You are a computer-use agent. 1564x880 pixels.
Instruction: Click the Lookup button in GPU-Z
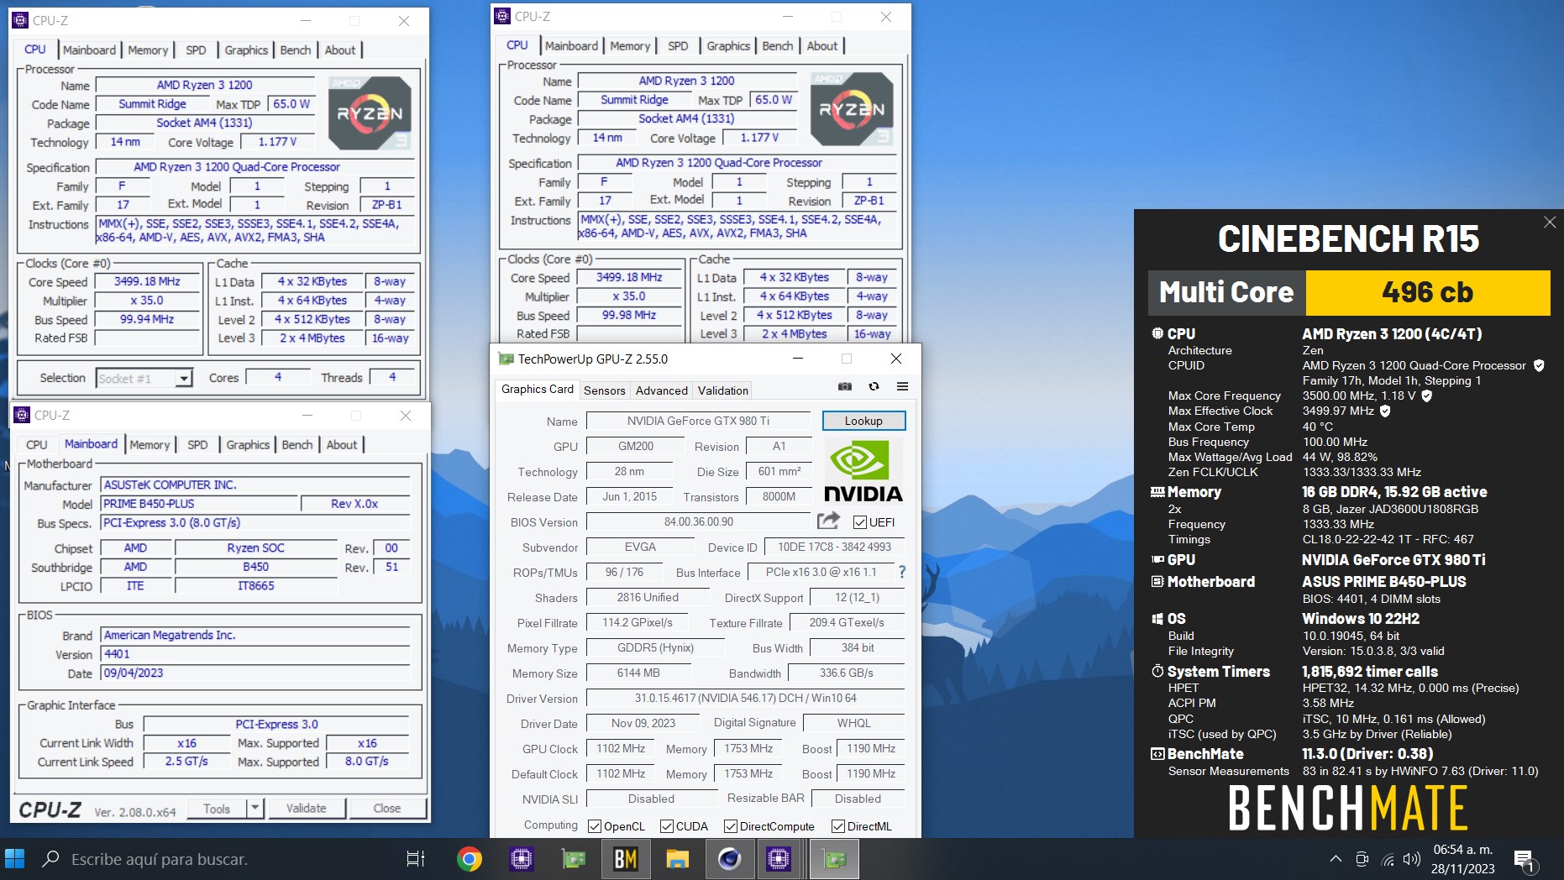863,421
